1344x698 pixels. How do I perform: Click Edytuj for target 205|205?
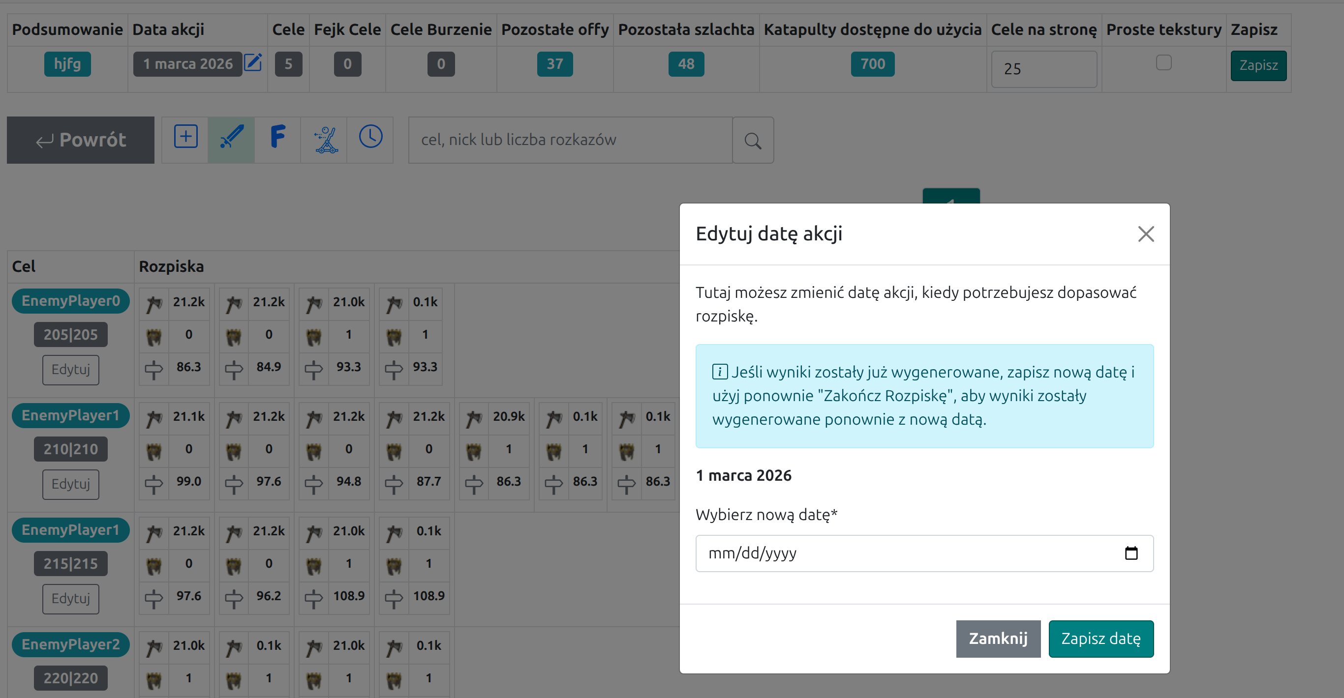70,370
